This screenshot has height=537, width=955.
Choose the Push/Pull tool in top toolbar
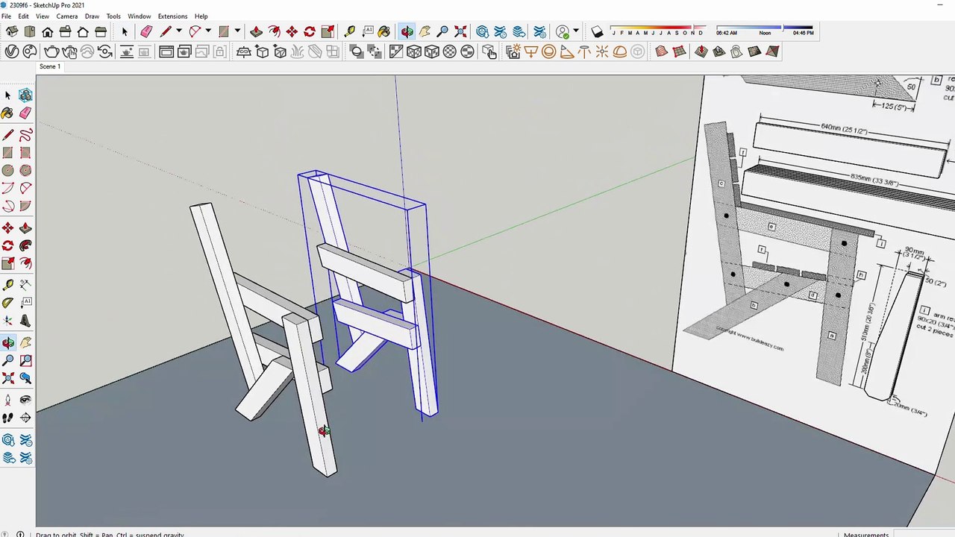coord(256,32)
